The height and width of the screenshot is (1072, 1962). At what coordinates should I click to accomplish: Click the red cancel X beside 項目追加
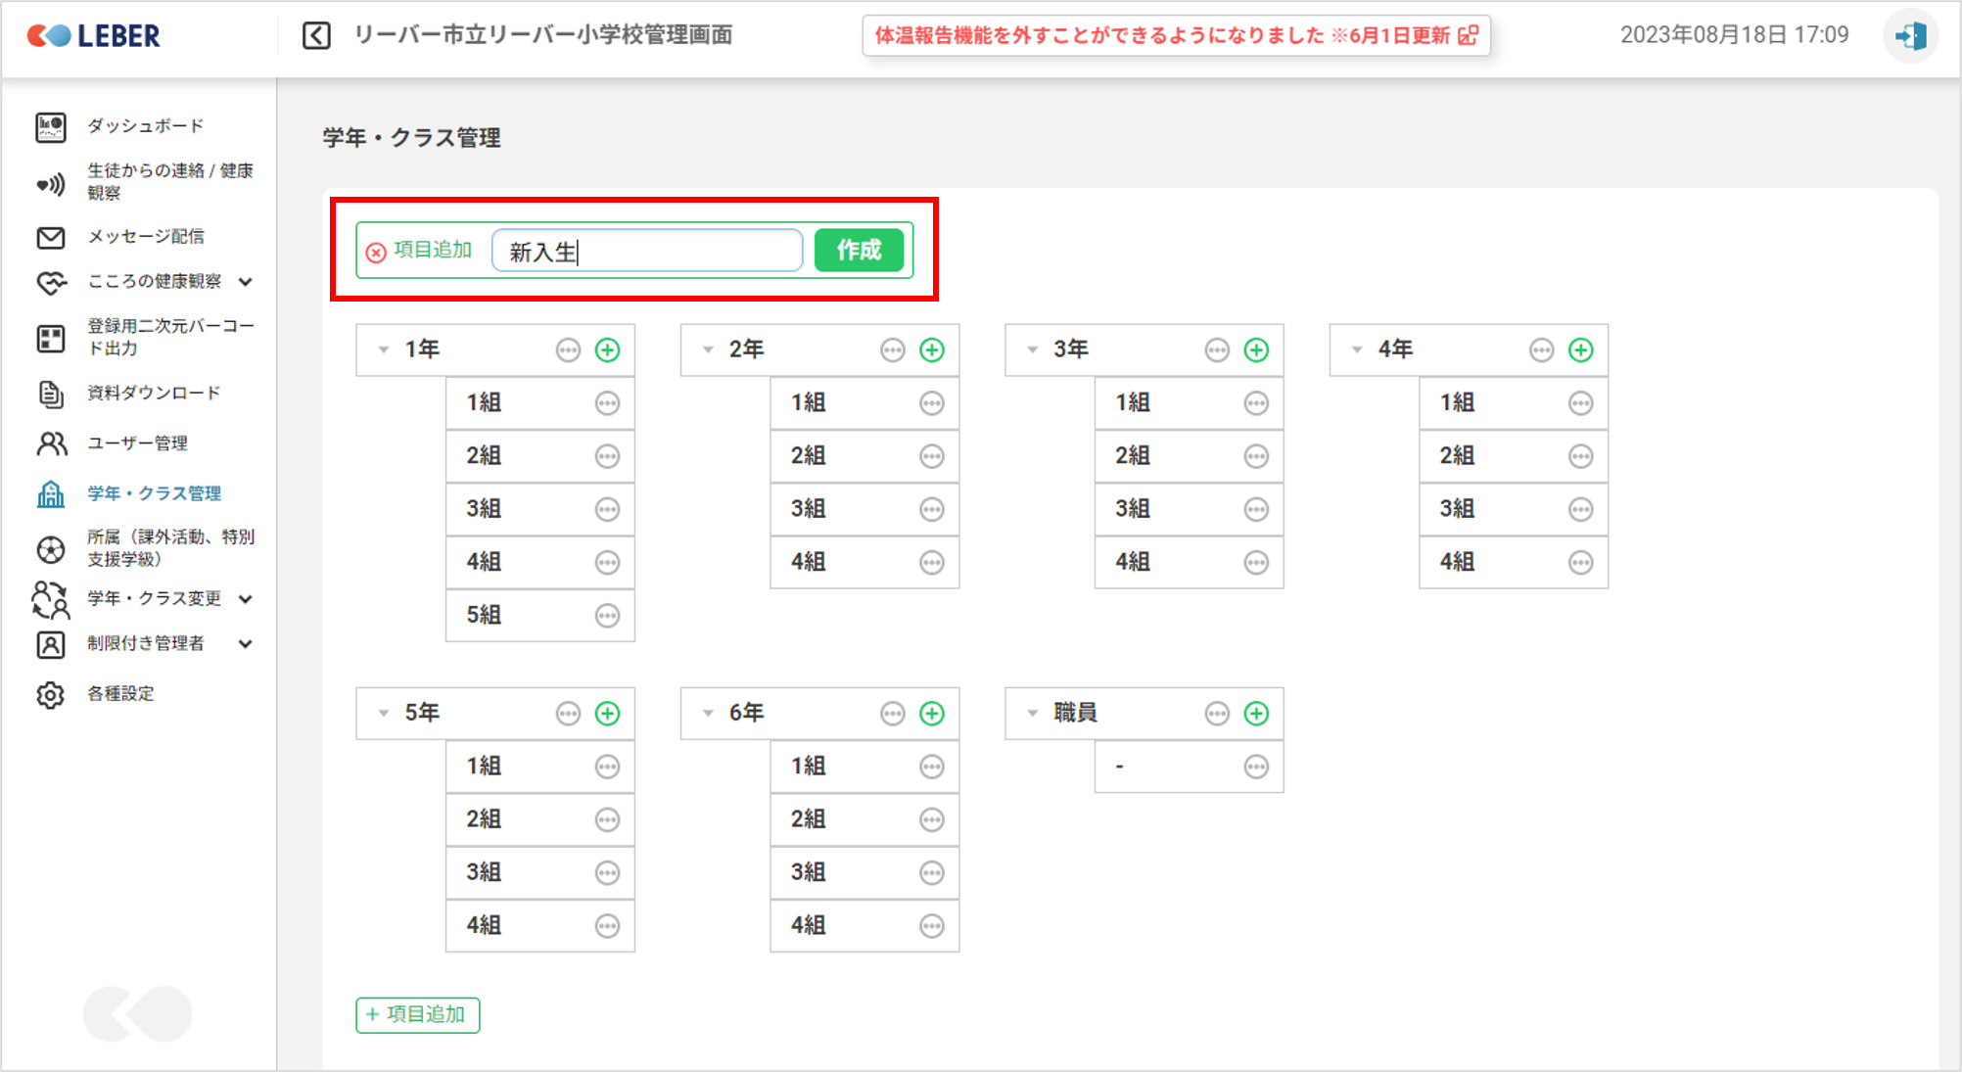click(376, 253)
